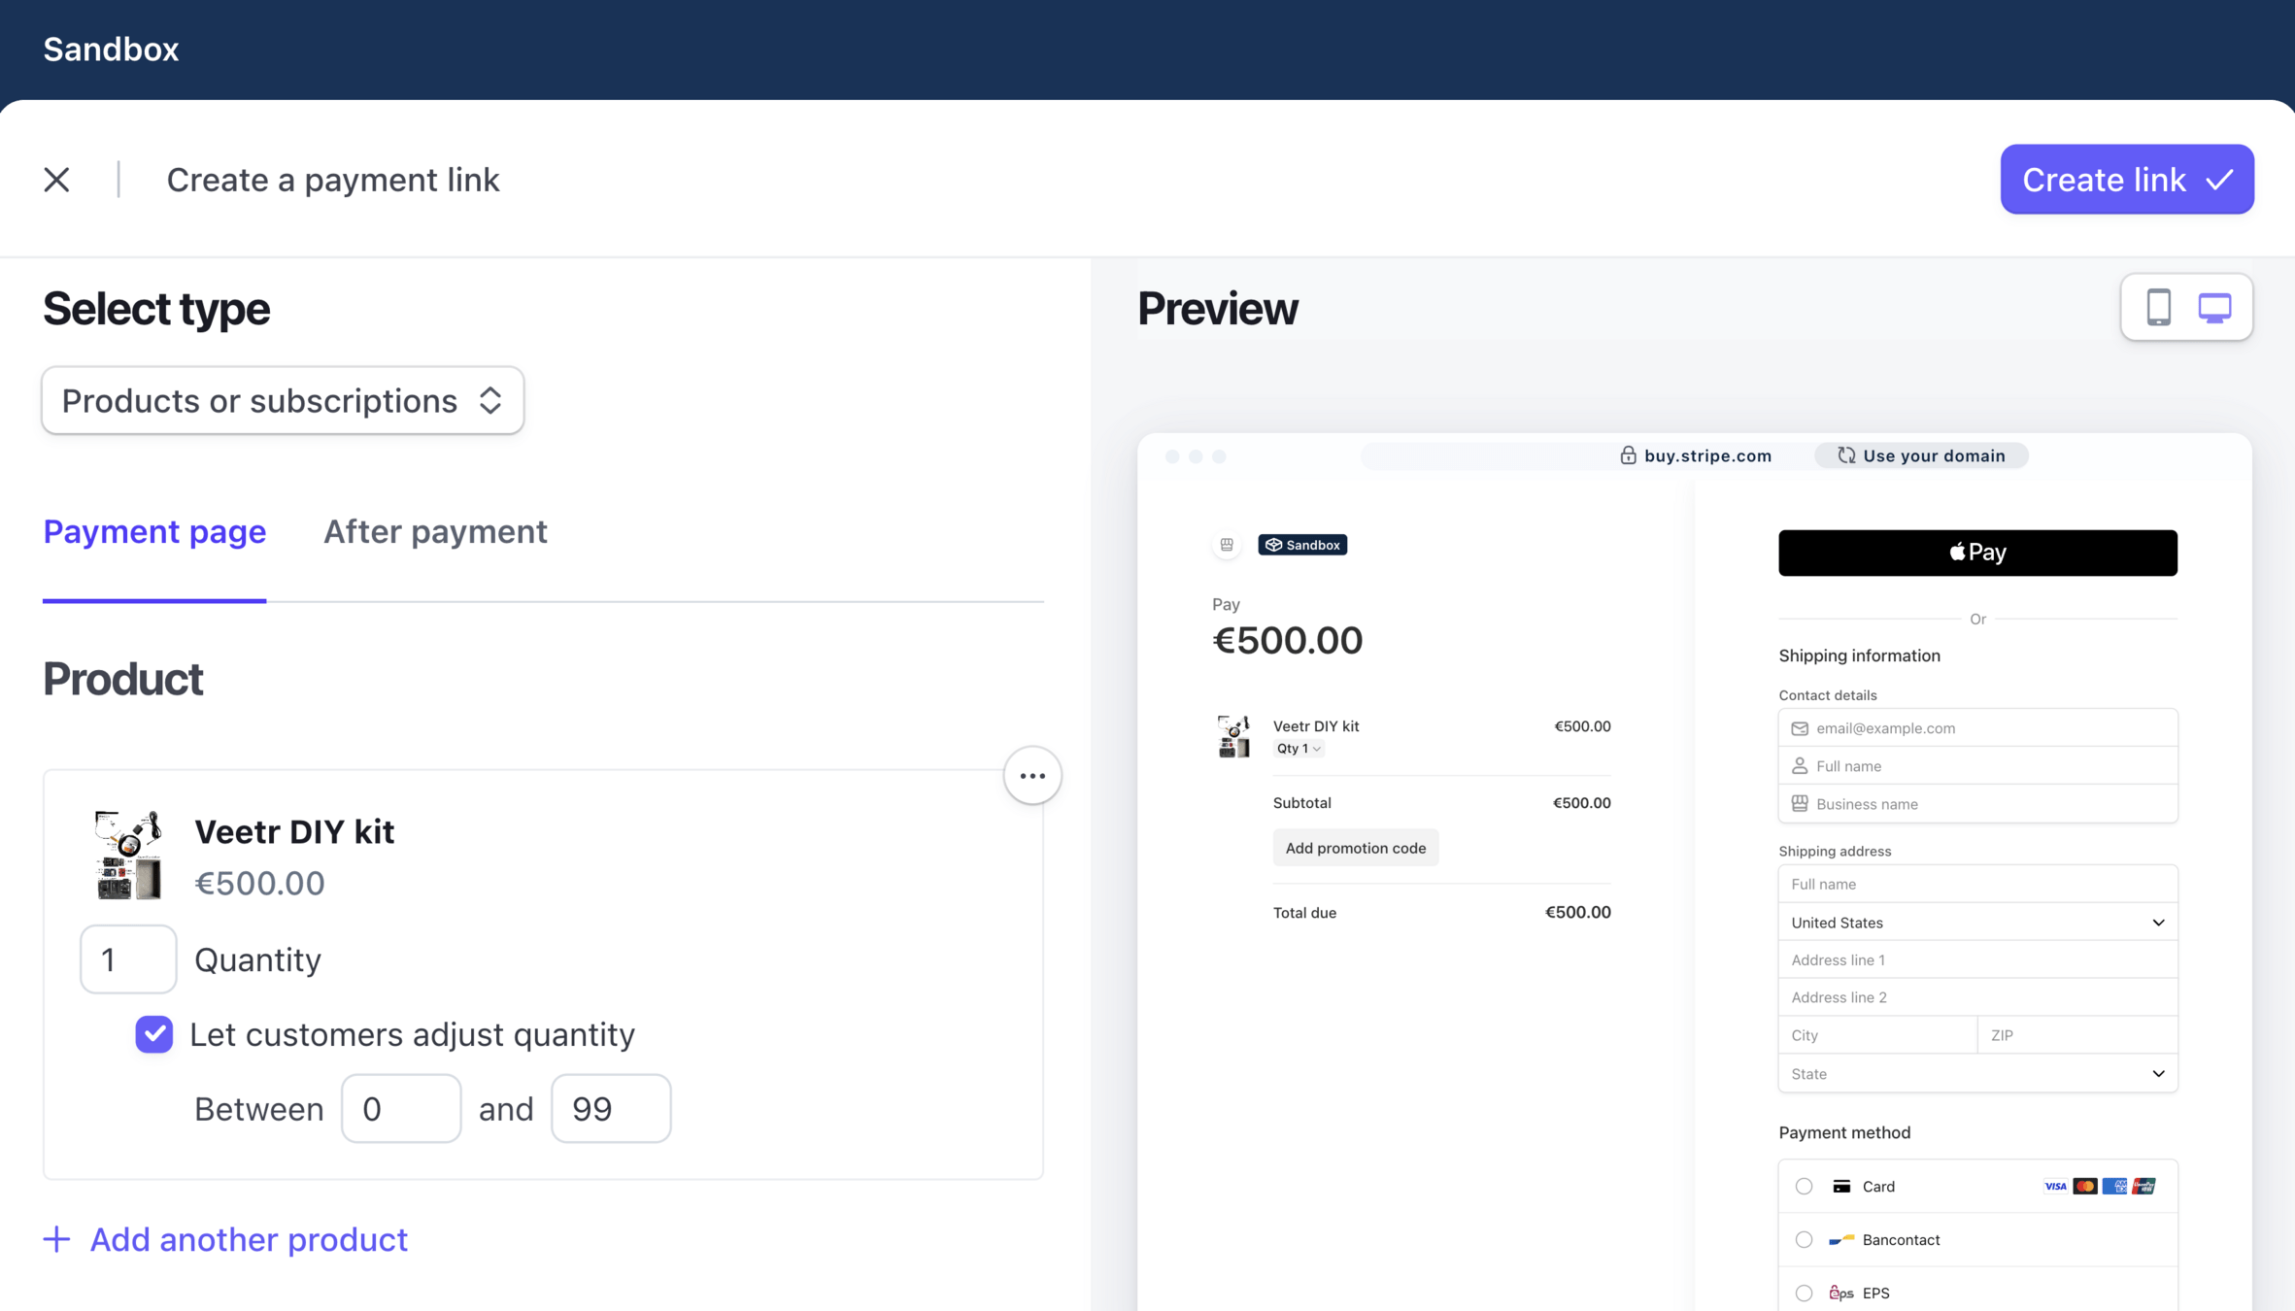
Task: Switch the preview to mobile view
Action: (x=2158, y=308)
